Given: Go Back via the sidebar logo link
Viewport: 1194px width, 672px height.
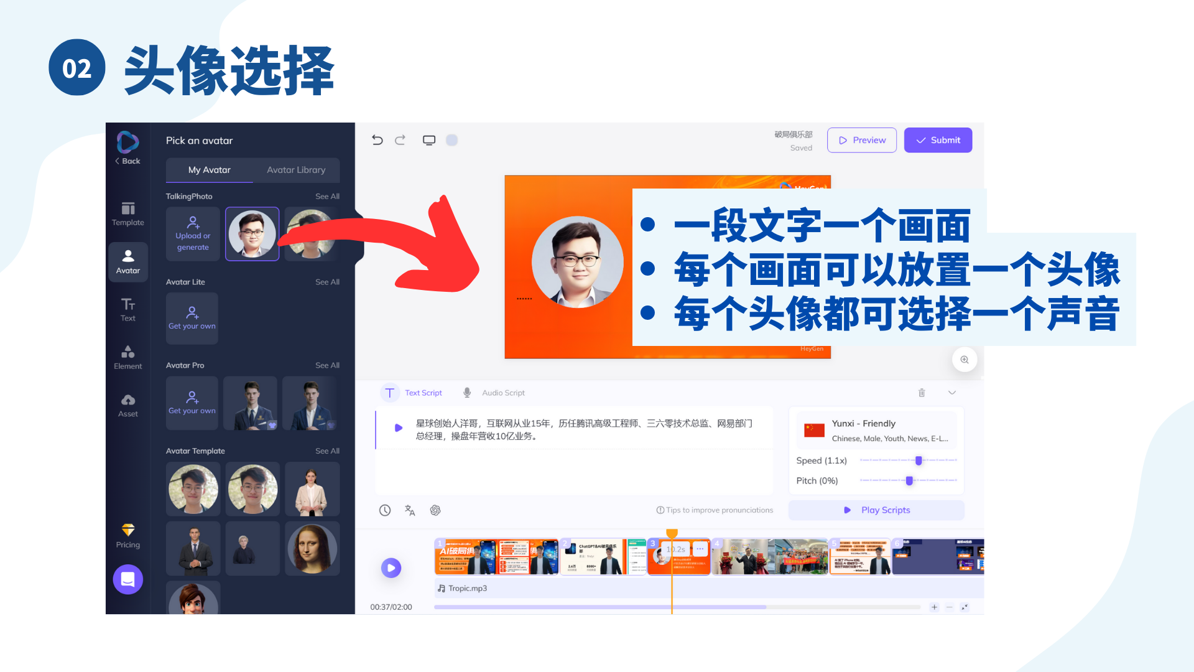Looking at the screenshot, I should (x=127, y=149).
